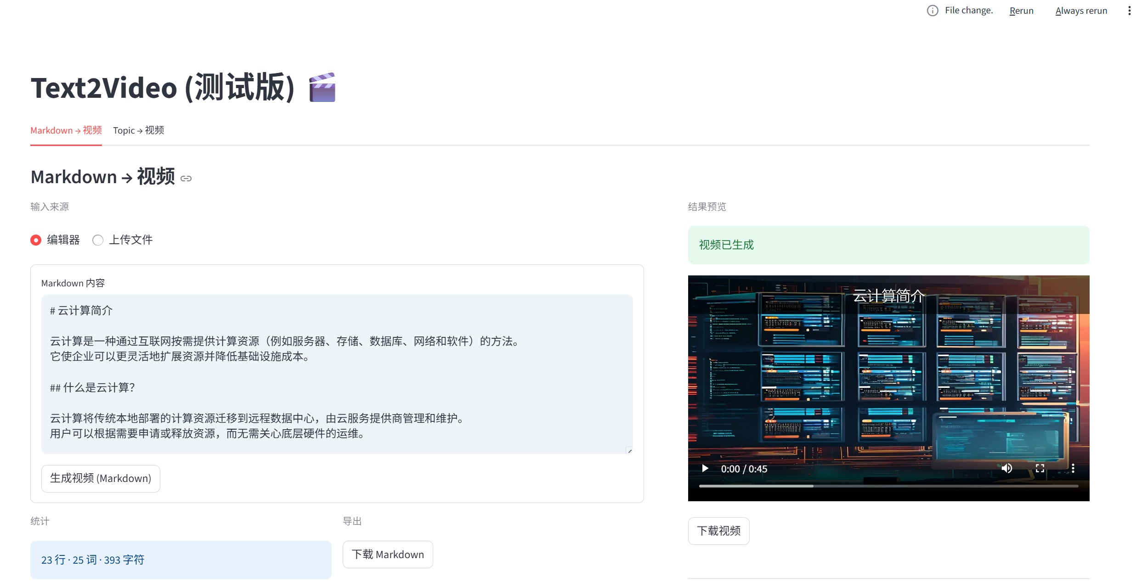Open video player three-dot options menu
This screenshot has height=588, width=1142.
coord(1073,468)
